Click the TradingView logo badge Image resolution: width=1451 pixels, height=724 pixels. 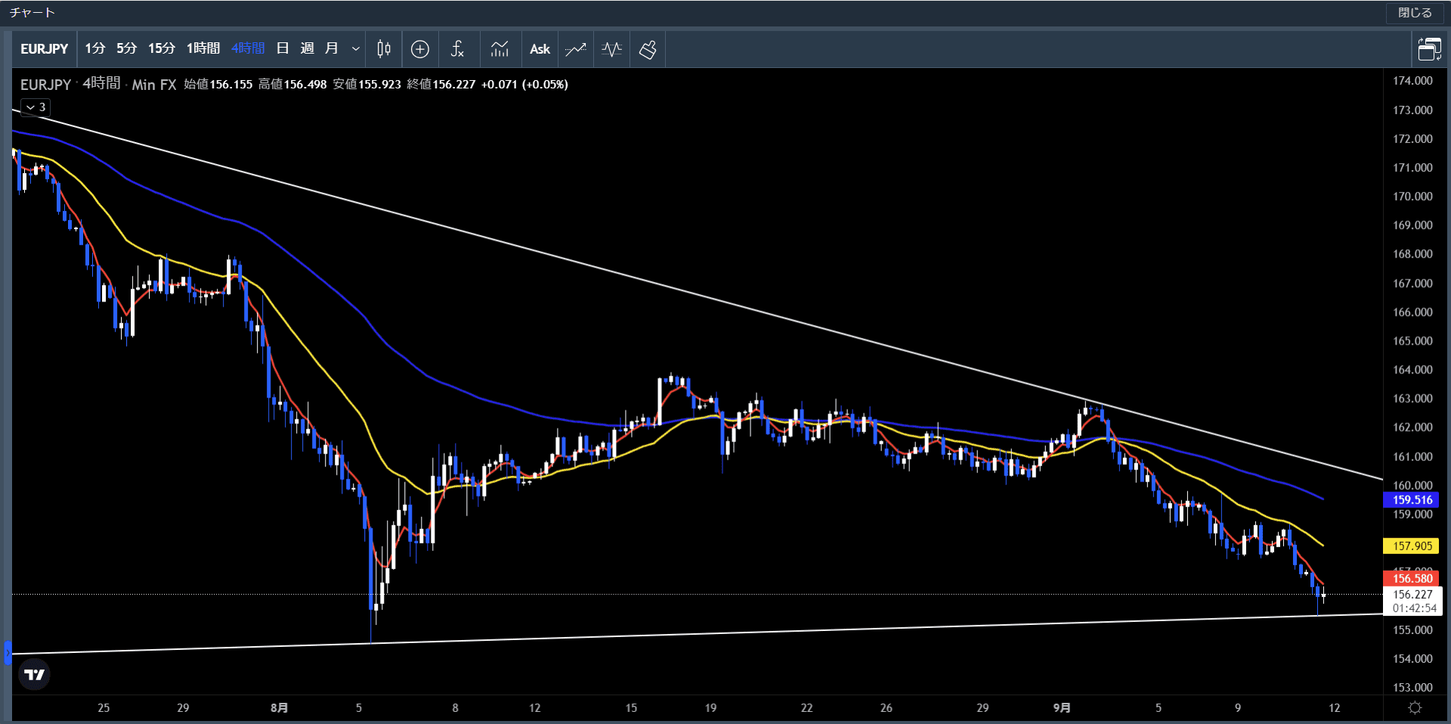coord(34,674)
